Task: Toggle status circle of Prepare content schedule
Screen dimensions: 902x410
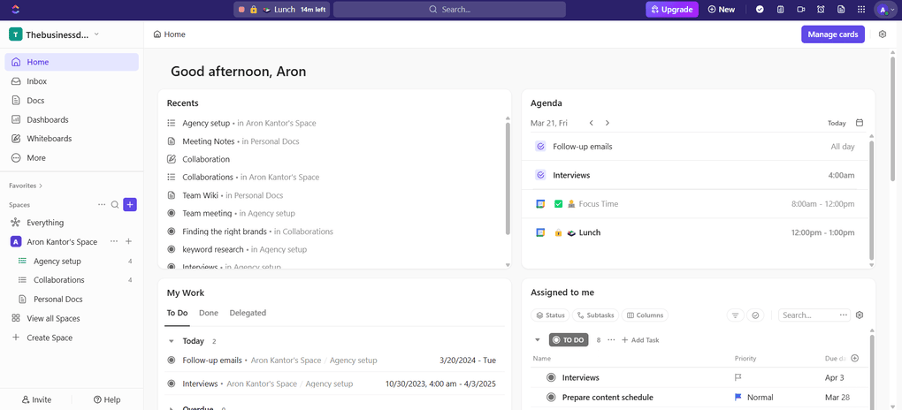Action: click(551, 398)
